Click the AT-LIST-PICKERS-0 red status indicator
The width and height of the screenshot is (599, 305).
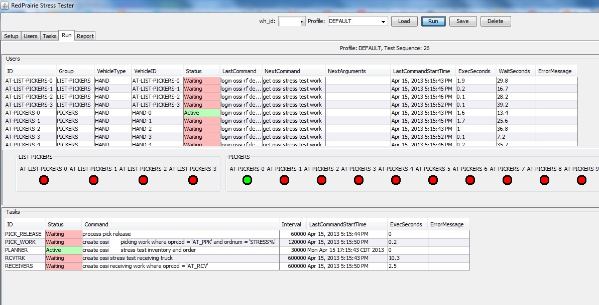pos(44,179)
